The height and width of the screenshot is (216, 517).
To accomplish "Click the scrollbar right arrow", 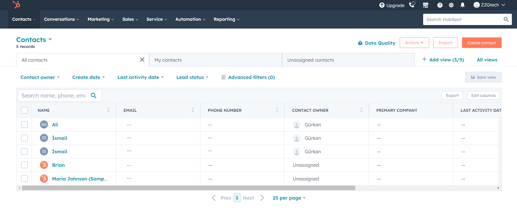I will coord(498,188).
